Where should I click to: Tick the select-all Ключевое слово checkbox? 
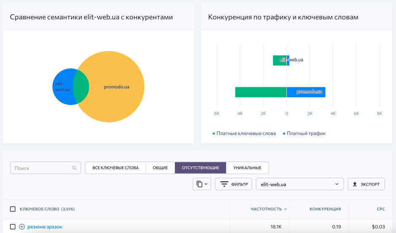tap(13, 209)
